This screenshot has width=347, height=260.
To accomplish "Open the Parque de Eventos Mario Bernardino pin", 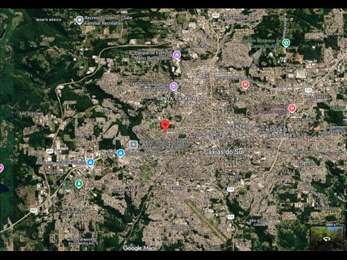I will tap(177, 55).
